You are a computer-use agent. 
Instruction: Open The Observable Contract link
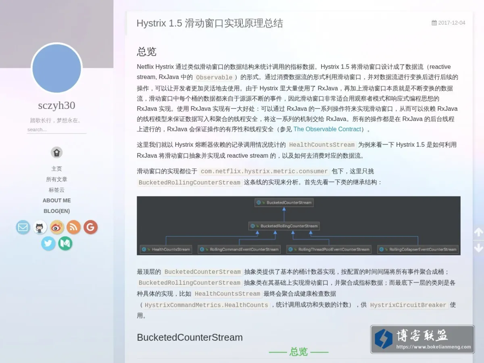click(327, 129)
